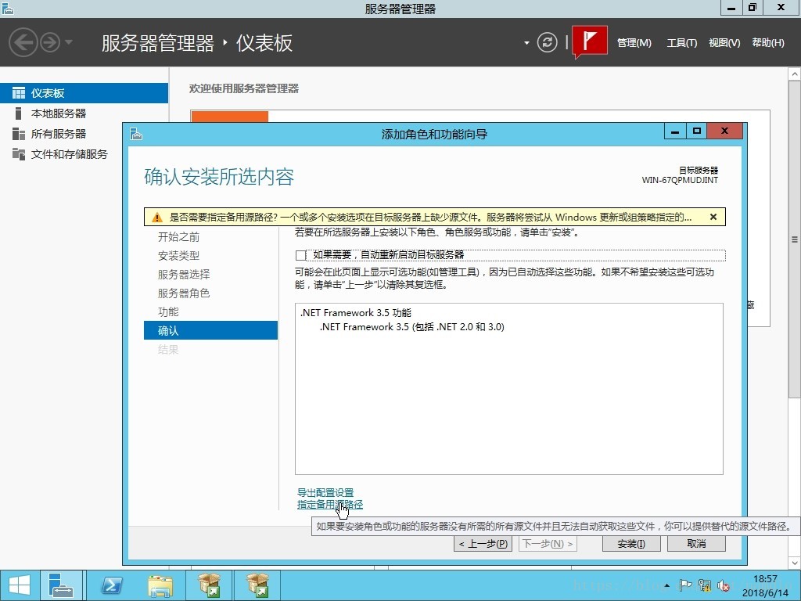Click the scrollbar down arrow in Server Manager
This screenshot has width=801, height=601.
pyautogui.click(x=795, y=563)
